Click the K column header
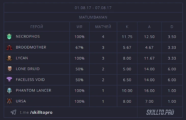Screen dimensions: 186x120 (127, 27)
